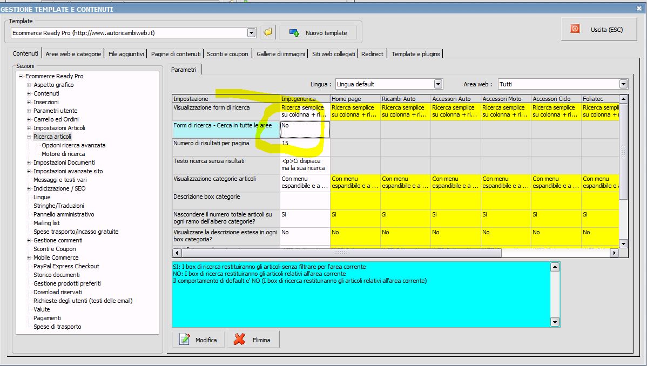The width and height of the screenshot is (647, 366).
Task: Open the Redirect tab
Action: point(372,54)
